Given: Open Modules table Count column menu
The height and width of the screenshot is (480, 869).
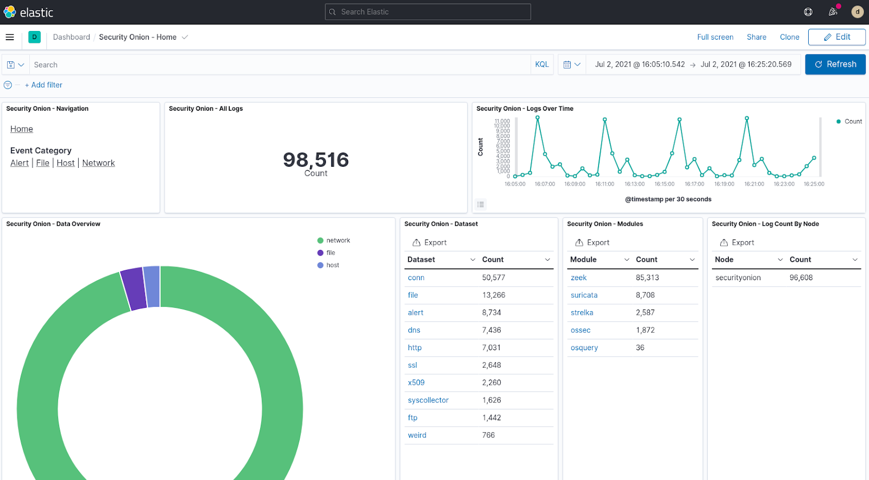Looking at the screenshot, I should click(x=692, y=260).
